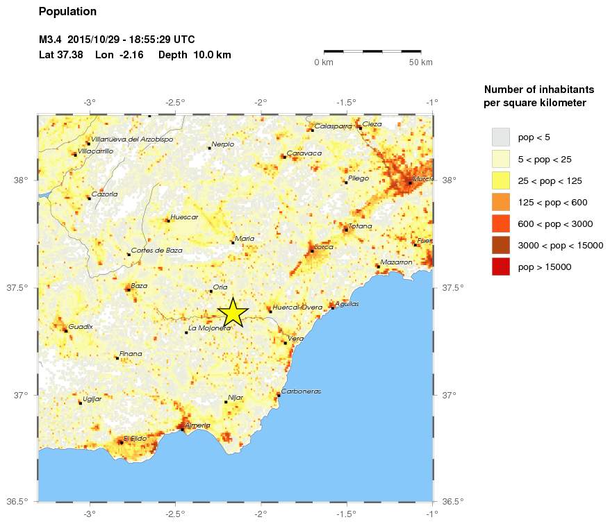This screenshot has width=610, height=524.
Task: Click the 'Cazorla' town label
Action: click(105, 194)
